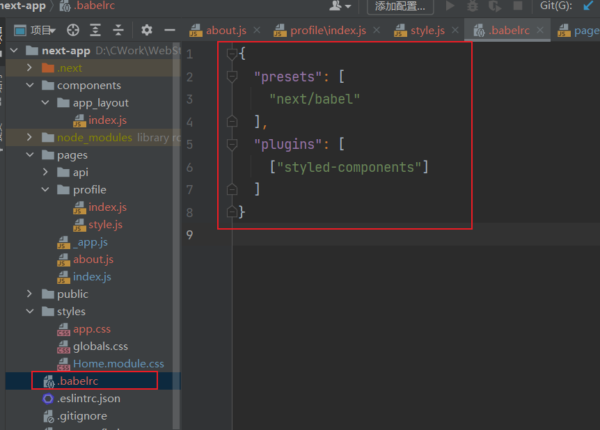The image size is (600, 430).
Task: Hide the project panel with minus icon
Action: (x=170, y=30)
